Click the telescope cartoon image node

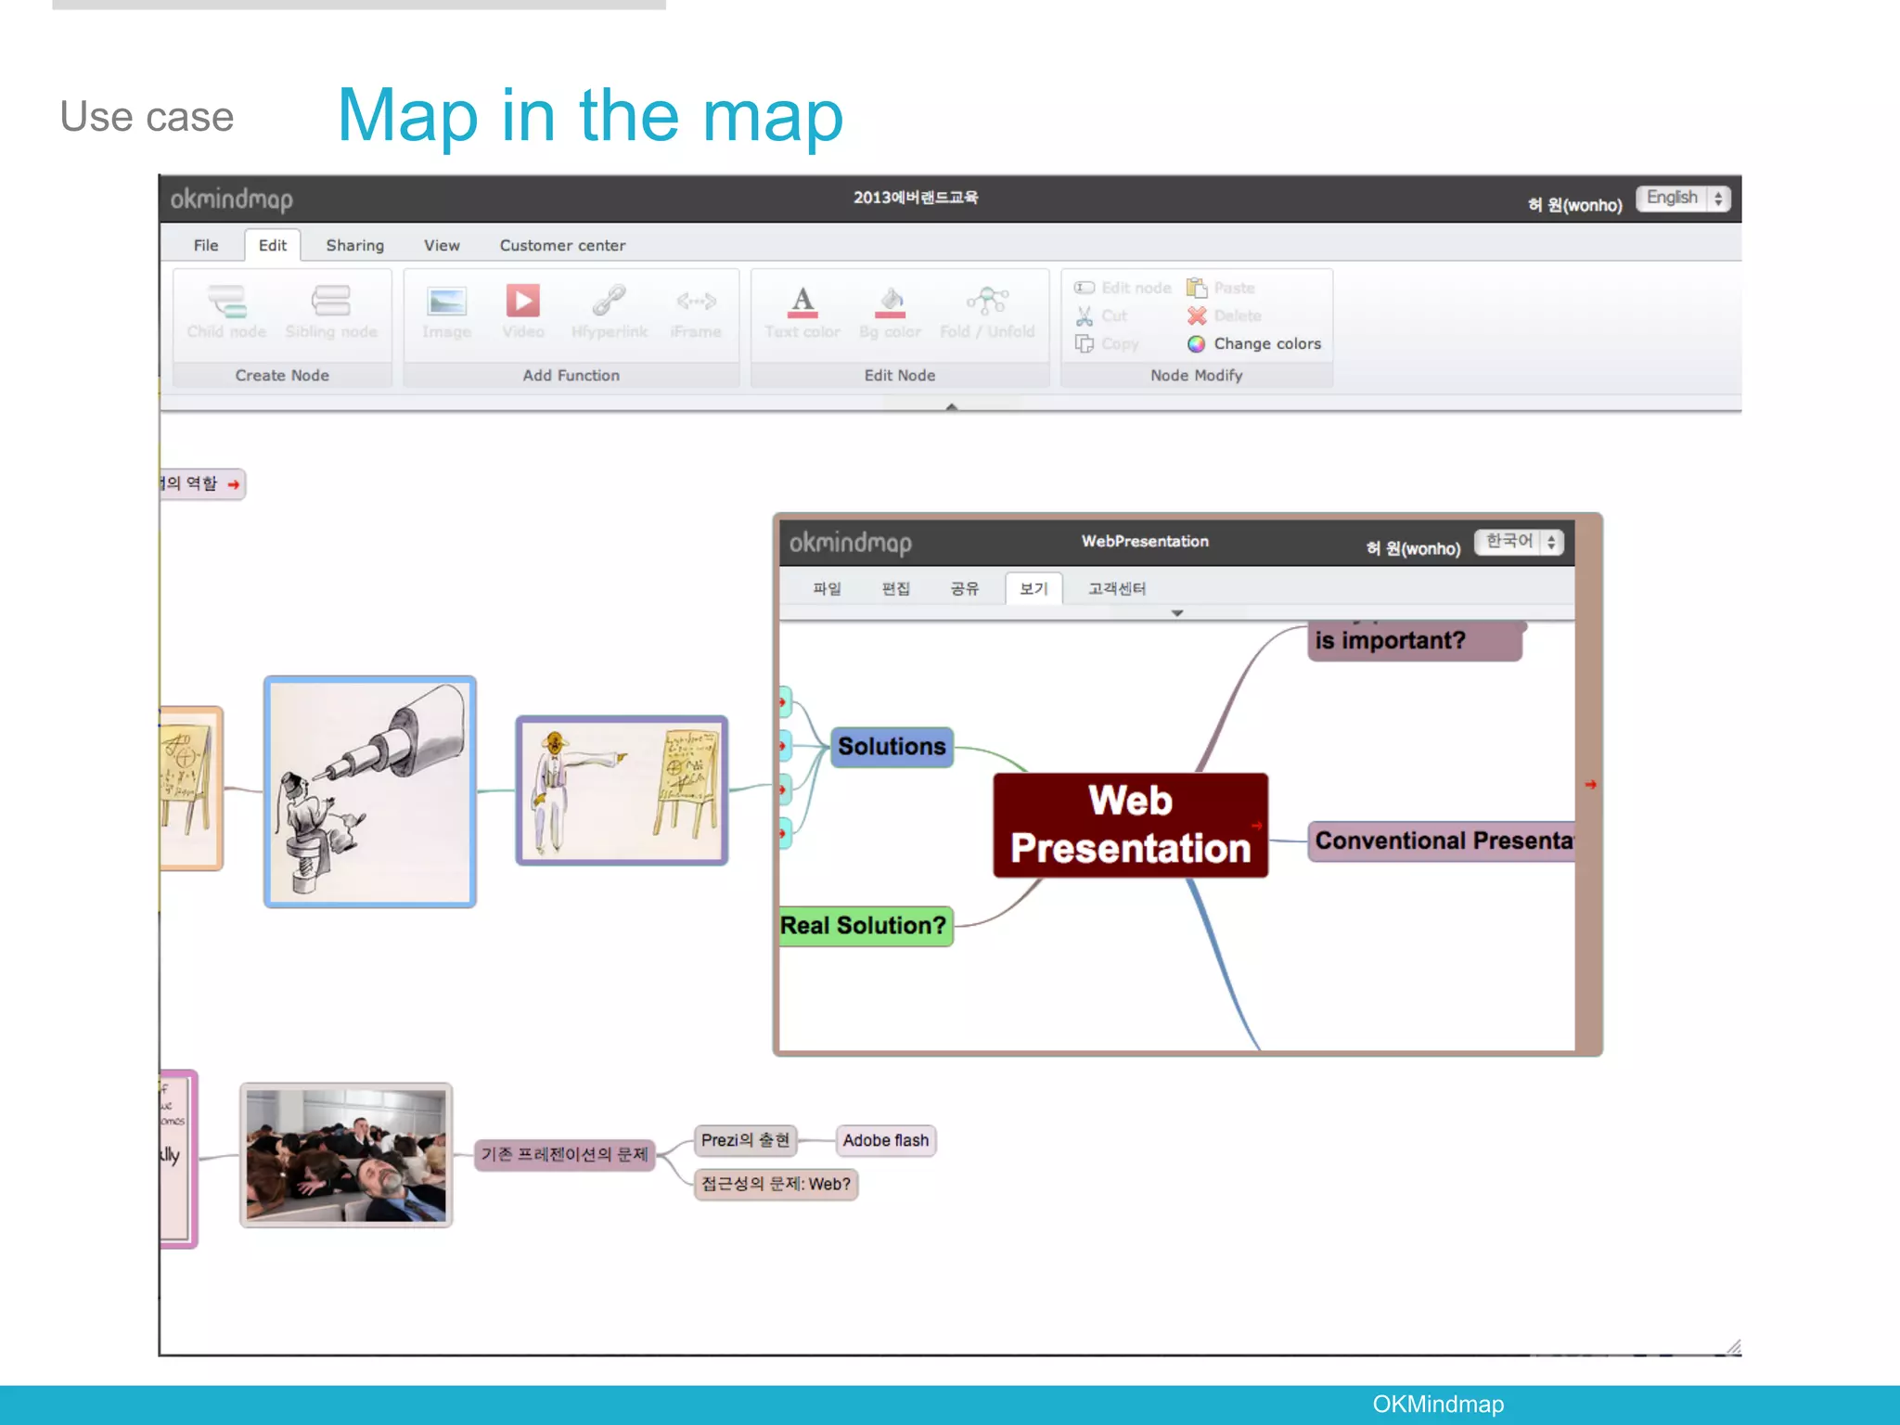click(x=370, y=791)
